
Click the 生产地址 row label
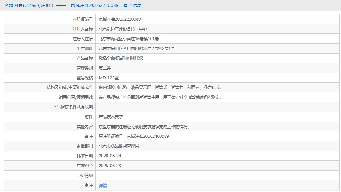[85, 48]
